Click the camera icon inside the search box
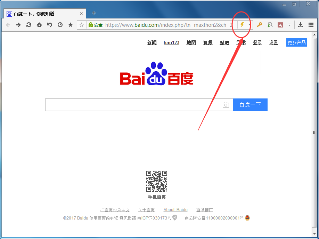The image size is (319, 239). click(x=226, y=104)
